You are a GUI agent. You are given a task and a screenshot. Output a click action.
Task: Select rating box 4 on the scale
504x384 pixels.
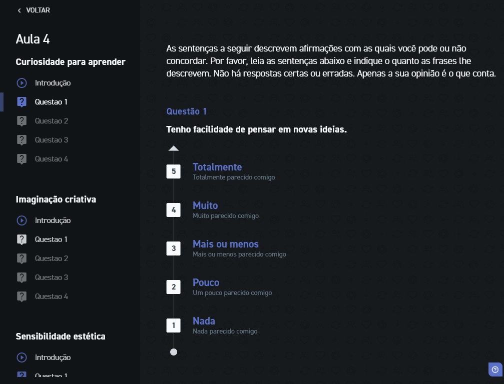tap(174, 210)
